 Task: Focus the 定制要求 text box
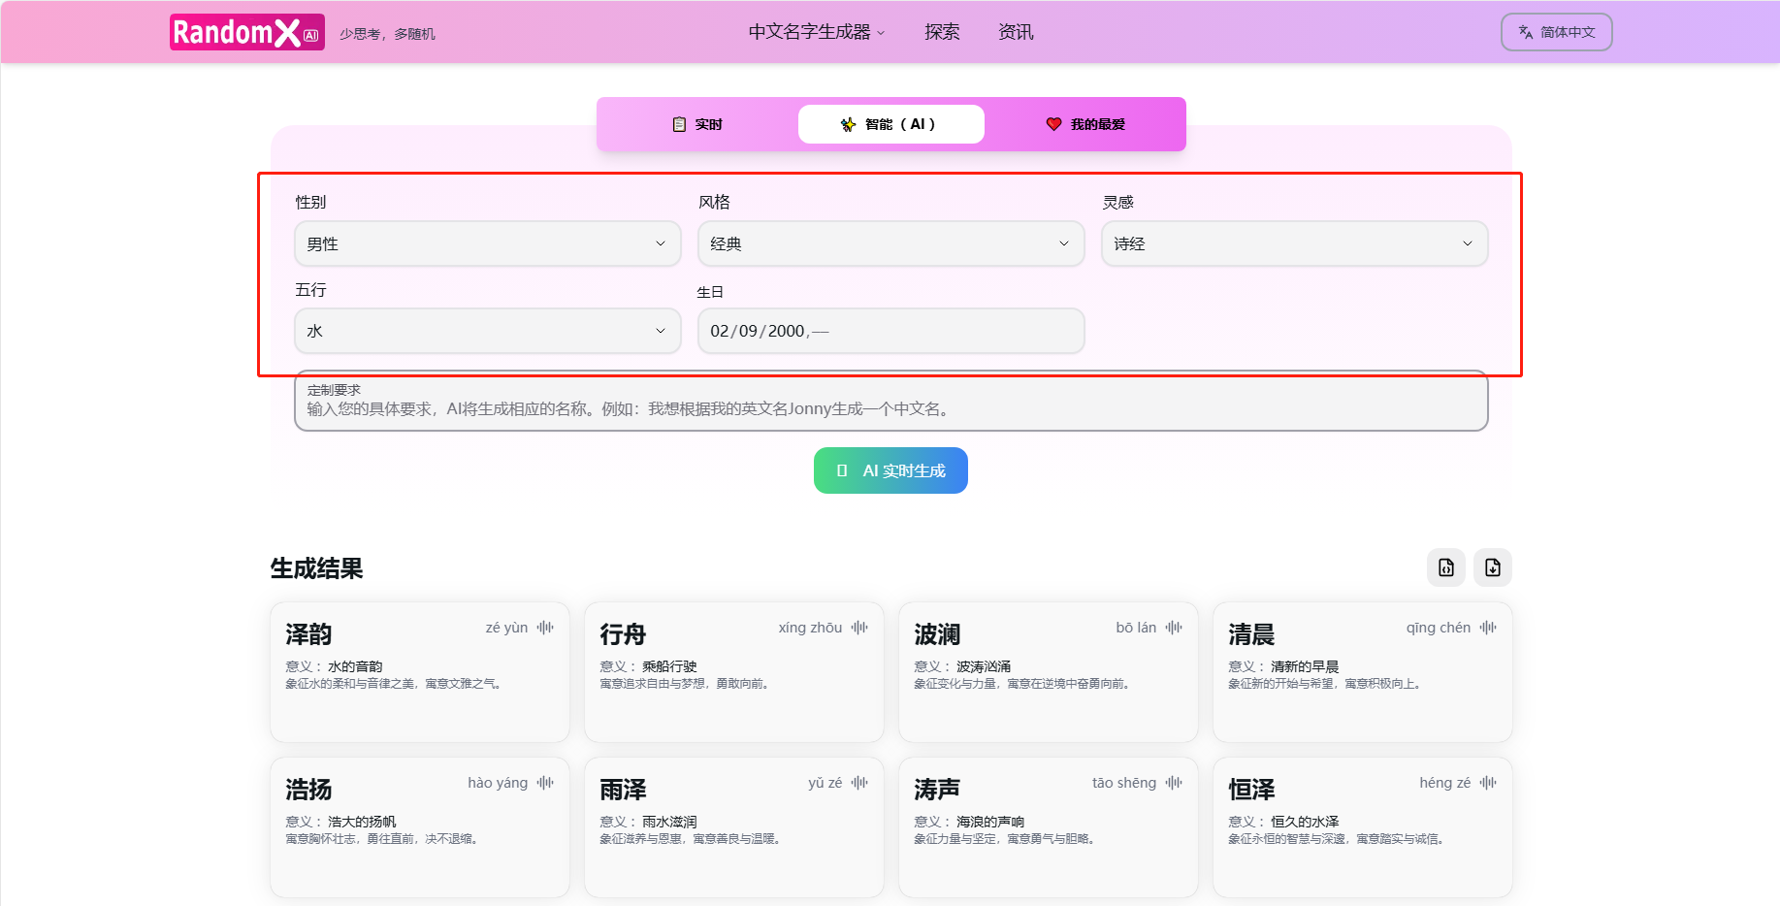pyautogui.click(x=890, y=408)
